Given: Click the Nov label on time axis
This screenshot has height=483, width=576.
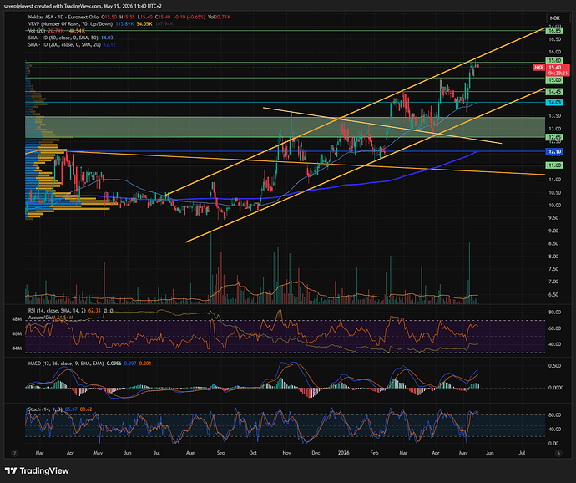Looking at the screenshot, I should click(286, 453).
